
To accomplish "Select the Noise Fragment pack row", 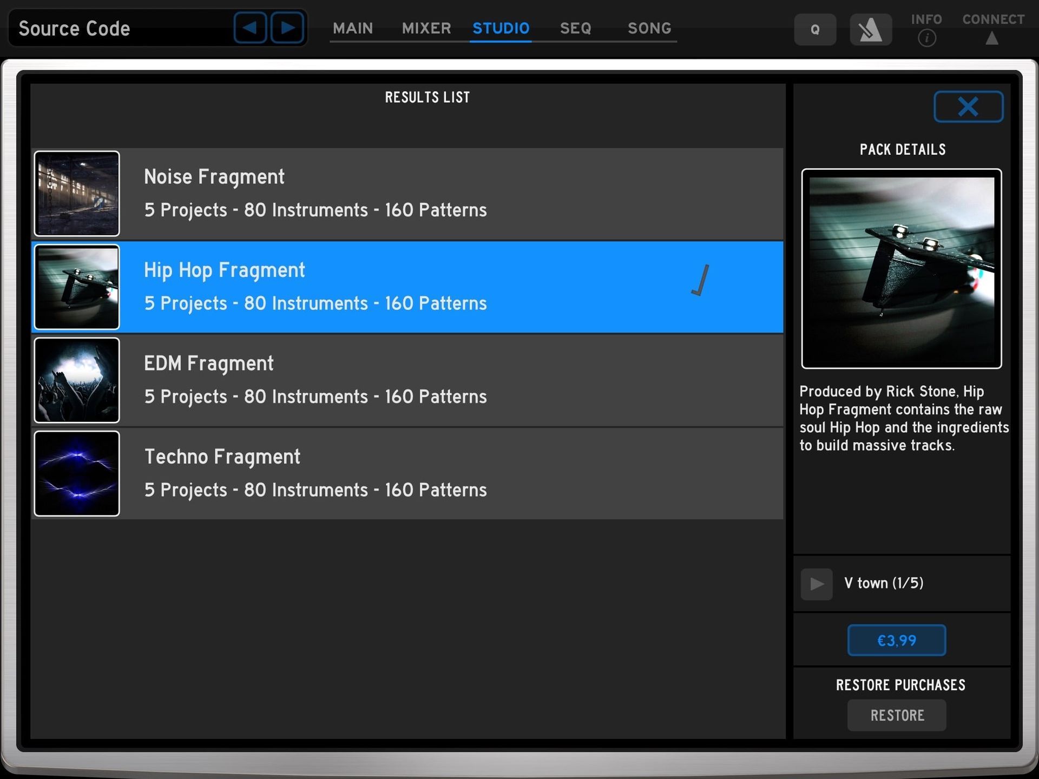I will click(x=407, y=194).
